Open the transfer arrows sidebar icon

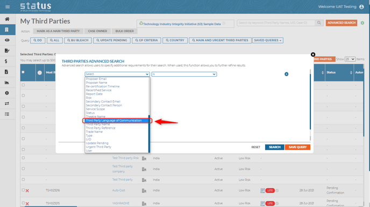(x=7, y=103)
